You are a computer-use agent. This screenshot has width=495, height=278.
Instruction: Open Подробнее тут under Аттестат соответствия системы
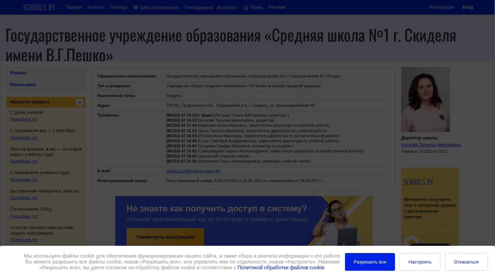[24, 240]
